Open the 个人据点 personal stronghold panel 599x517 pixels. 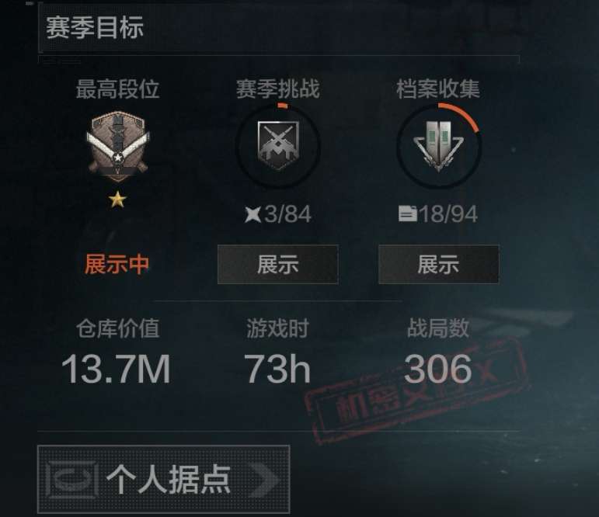163,479
